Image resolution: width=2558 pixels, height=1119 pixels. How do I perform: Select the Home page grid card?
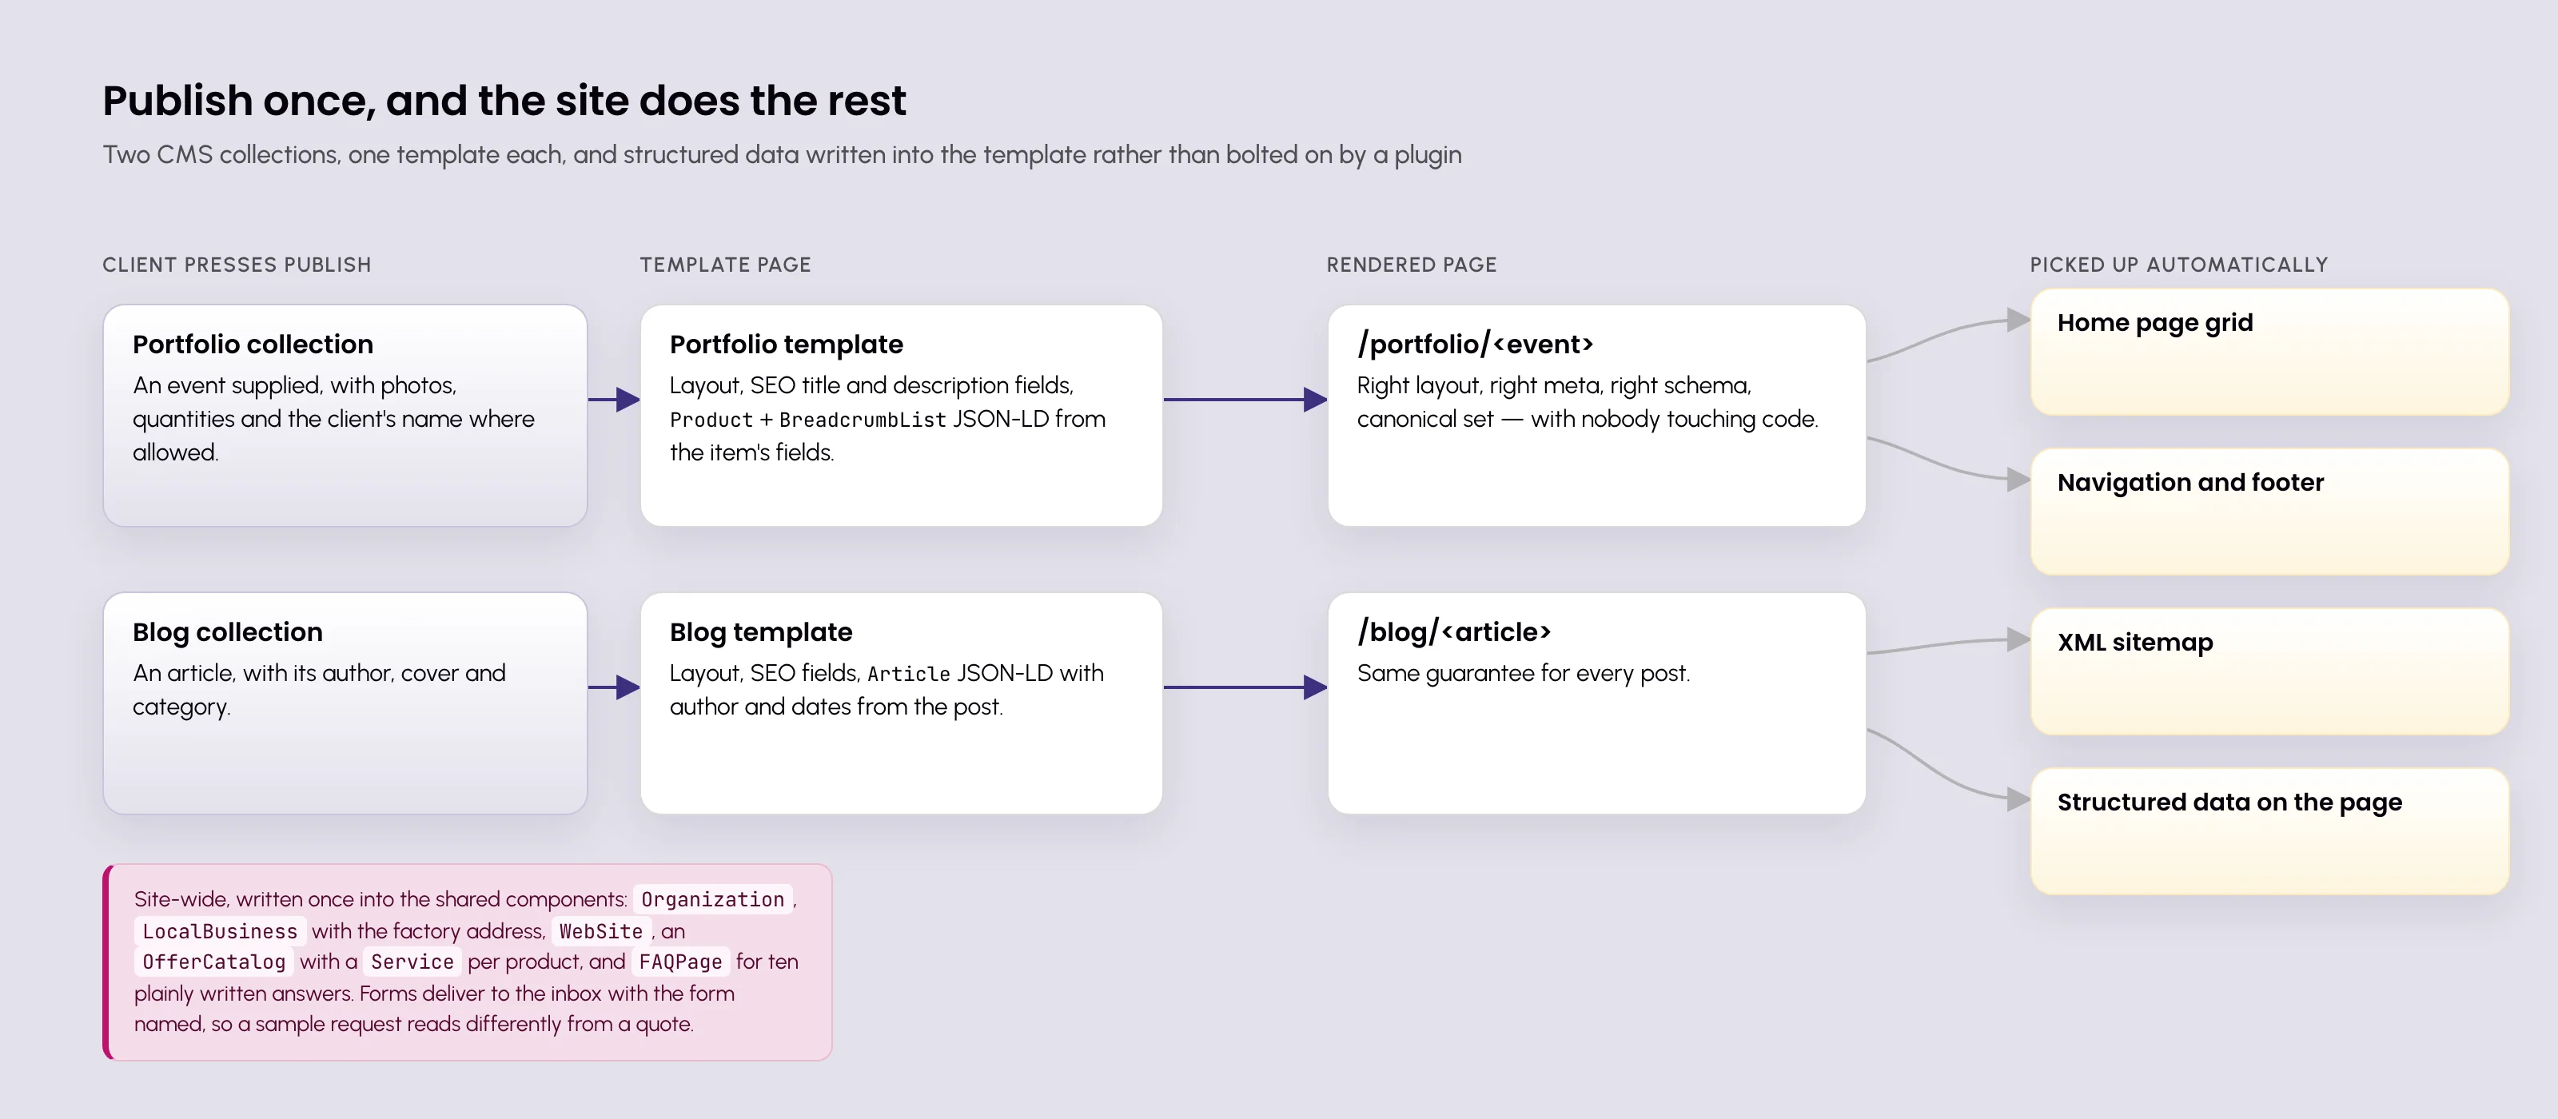[2269, 352]
